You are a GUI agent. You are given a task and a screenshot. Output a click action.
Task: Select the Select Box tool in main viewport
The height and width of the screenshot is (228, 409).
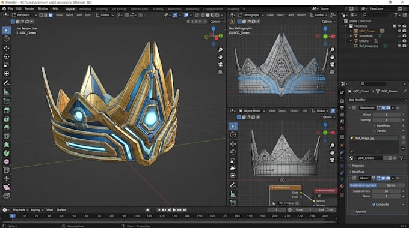point(6,31)
